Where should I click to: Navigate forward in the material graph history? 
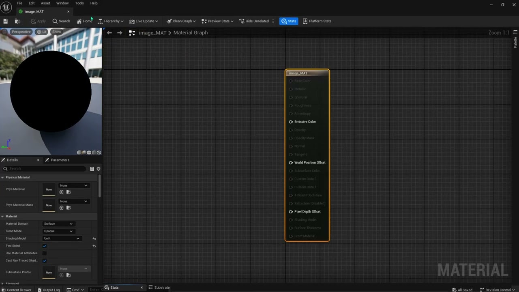[x=120, y=33]
